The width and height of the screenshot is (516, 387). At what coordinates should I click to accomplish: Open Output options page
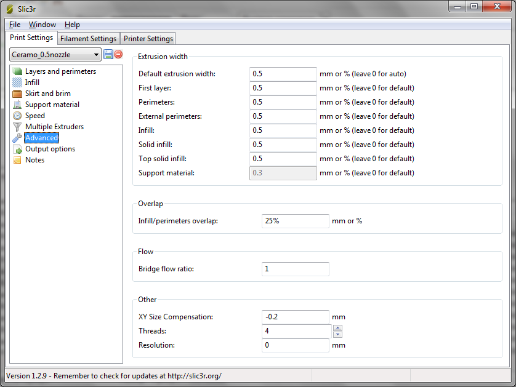coord(50,149)
